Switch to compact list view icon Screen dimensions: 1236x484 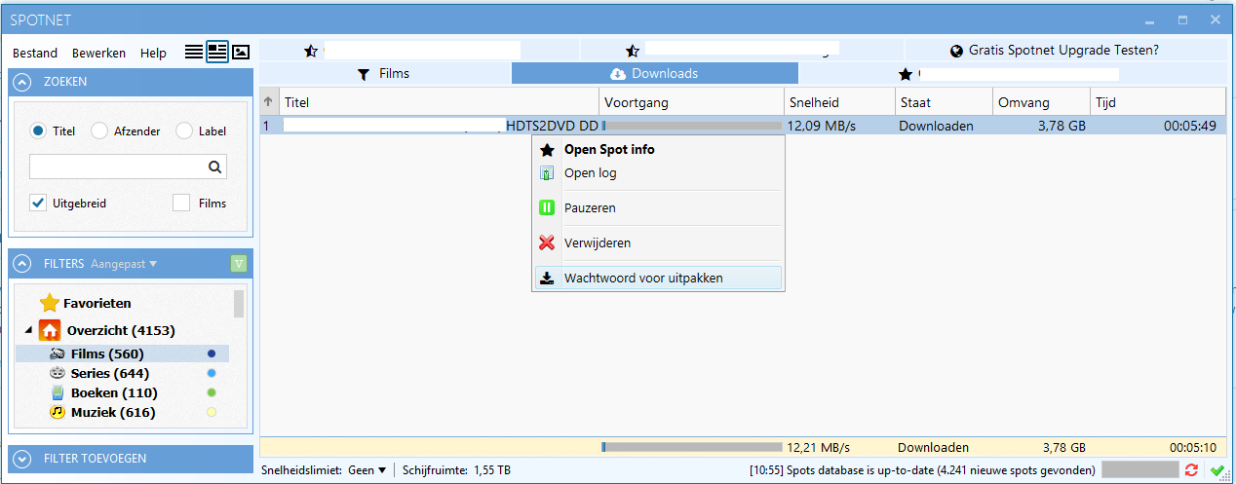pos(194,52)
